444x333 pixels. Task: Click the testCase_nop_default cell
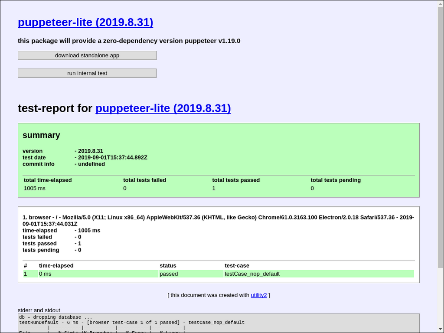[319, 274]
